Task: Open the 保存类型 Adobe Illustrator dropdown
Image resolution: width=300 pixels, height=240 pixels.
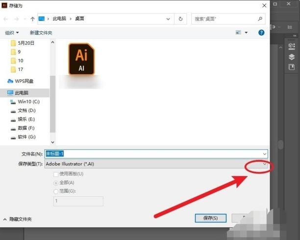Action: click(156, 164)
